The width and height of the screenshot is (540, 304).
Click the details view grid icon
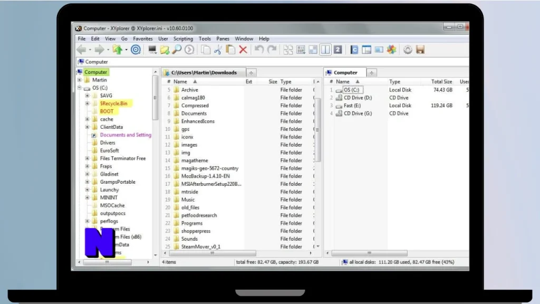[x=301, y=50]
